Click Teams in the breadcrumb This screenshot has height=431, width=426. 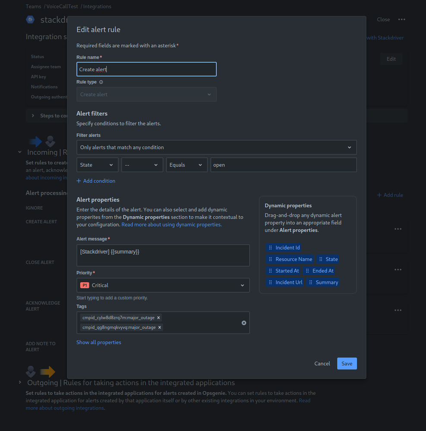coord(33,6)
